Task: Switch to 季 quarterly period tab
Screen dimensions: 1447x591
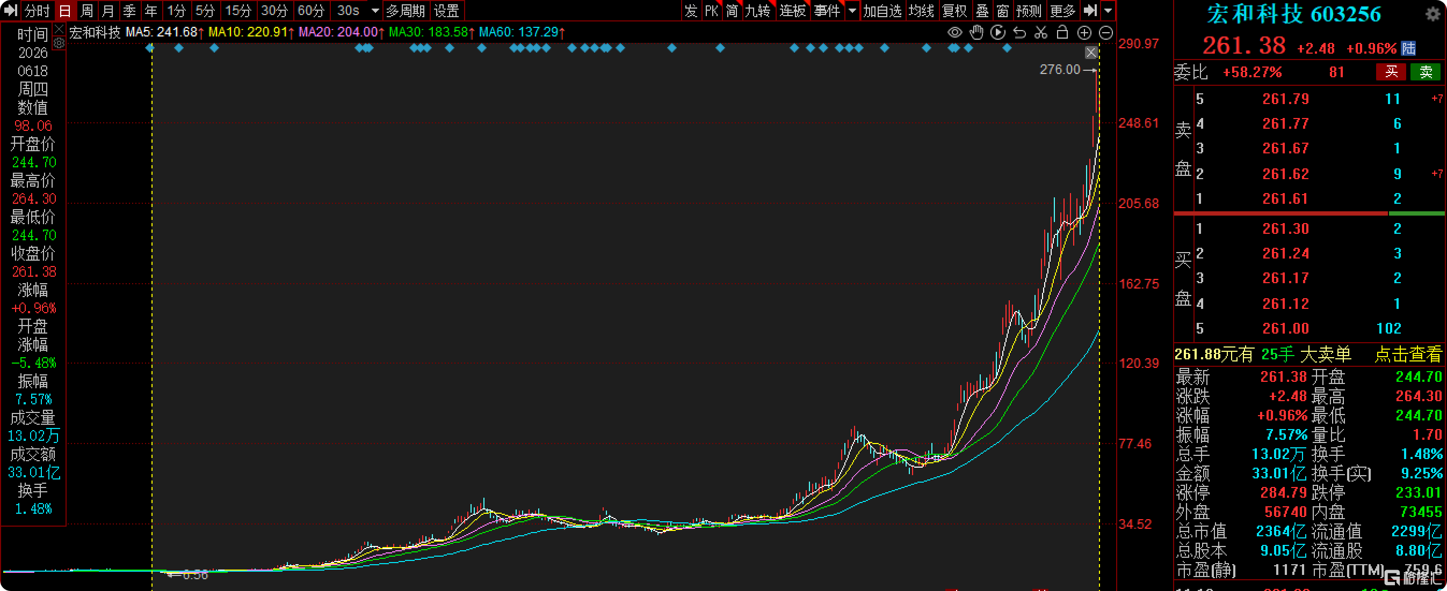Action: point(129,10)
